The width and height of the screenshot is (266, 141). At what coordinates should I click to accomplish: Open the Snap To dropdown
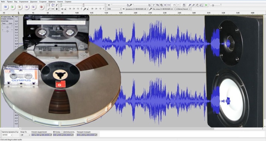pyautogui.click(x=26, y=135)
